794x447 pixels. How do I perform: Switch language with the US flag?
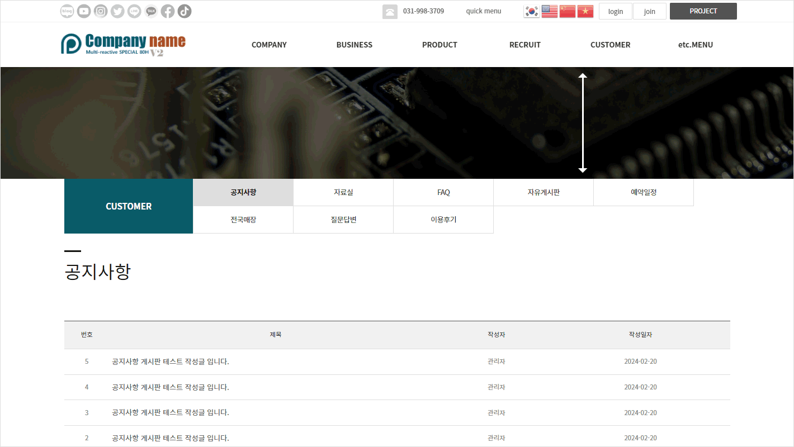(x=550, y=11)
